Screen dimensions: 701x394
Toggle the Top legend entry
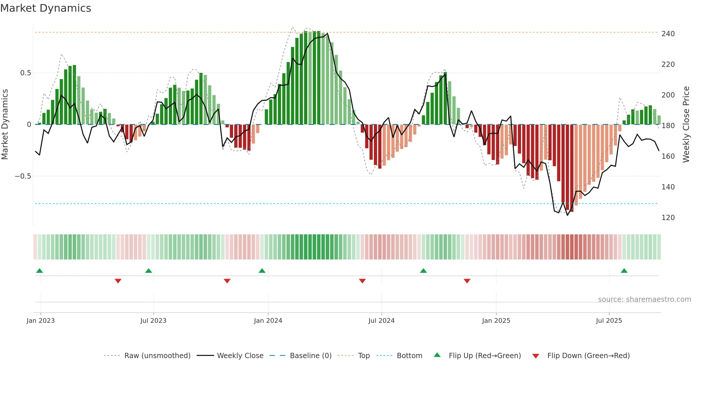tap(354, 355)
